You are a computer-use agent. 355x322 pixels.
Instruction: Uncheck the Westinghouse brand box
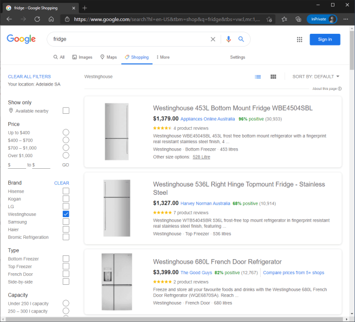tap(66, 214)
